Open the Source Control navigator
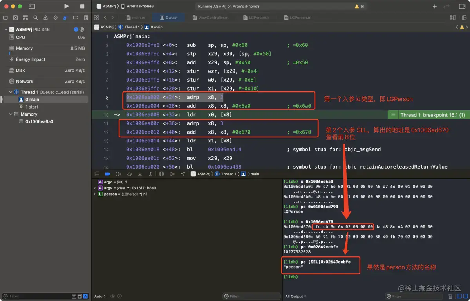Screen dimensions: 470x301 pyautogui.click(x=15, y=18)
